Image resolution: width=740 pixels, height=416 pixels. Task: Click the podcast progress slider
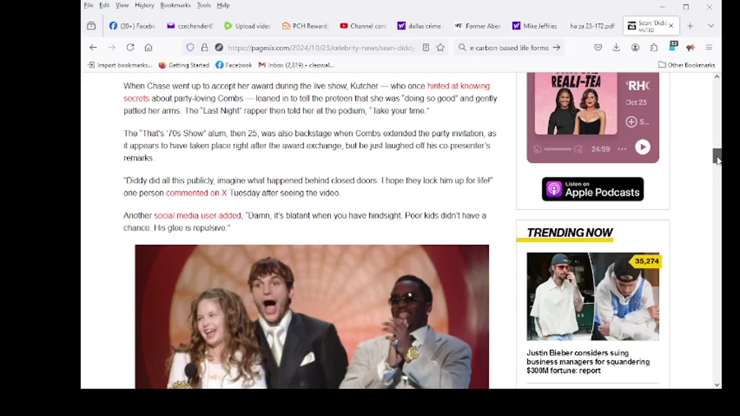pos(557,149)
